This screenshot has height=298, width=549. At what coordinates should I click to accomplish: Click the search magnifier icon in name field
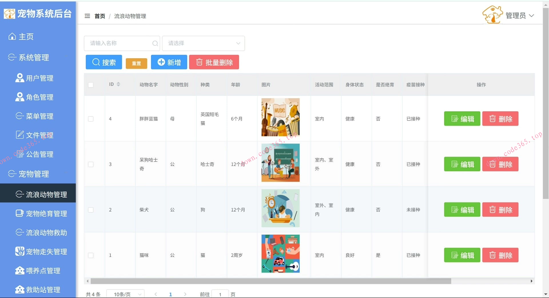click(x=155, y=43)
